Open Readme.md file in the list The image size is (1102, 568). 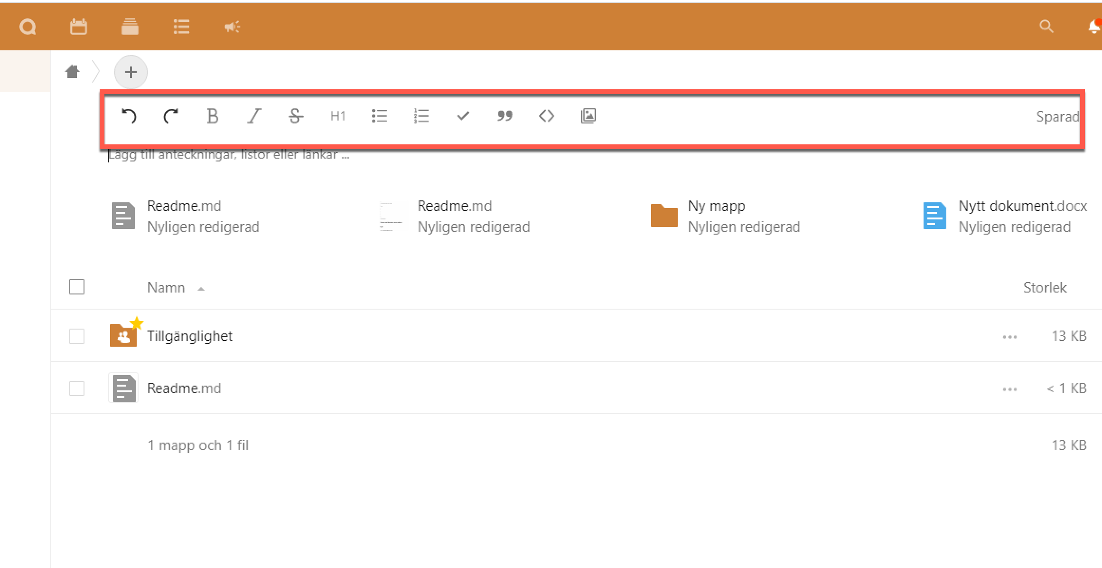tap(184, 388)
